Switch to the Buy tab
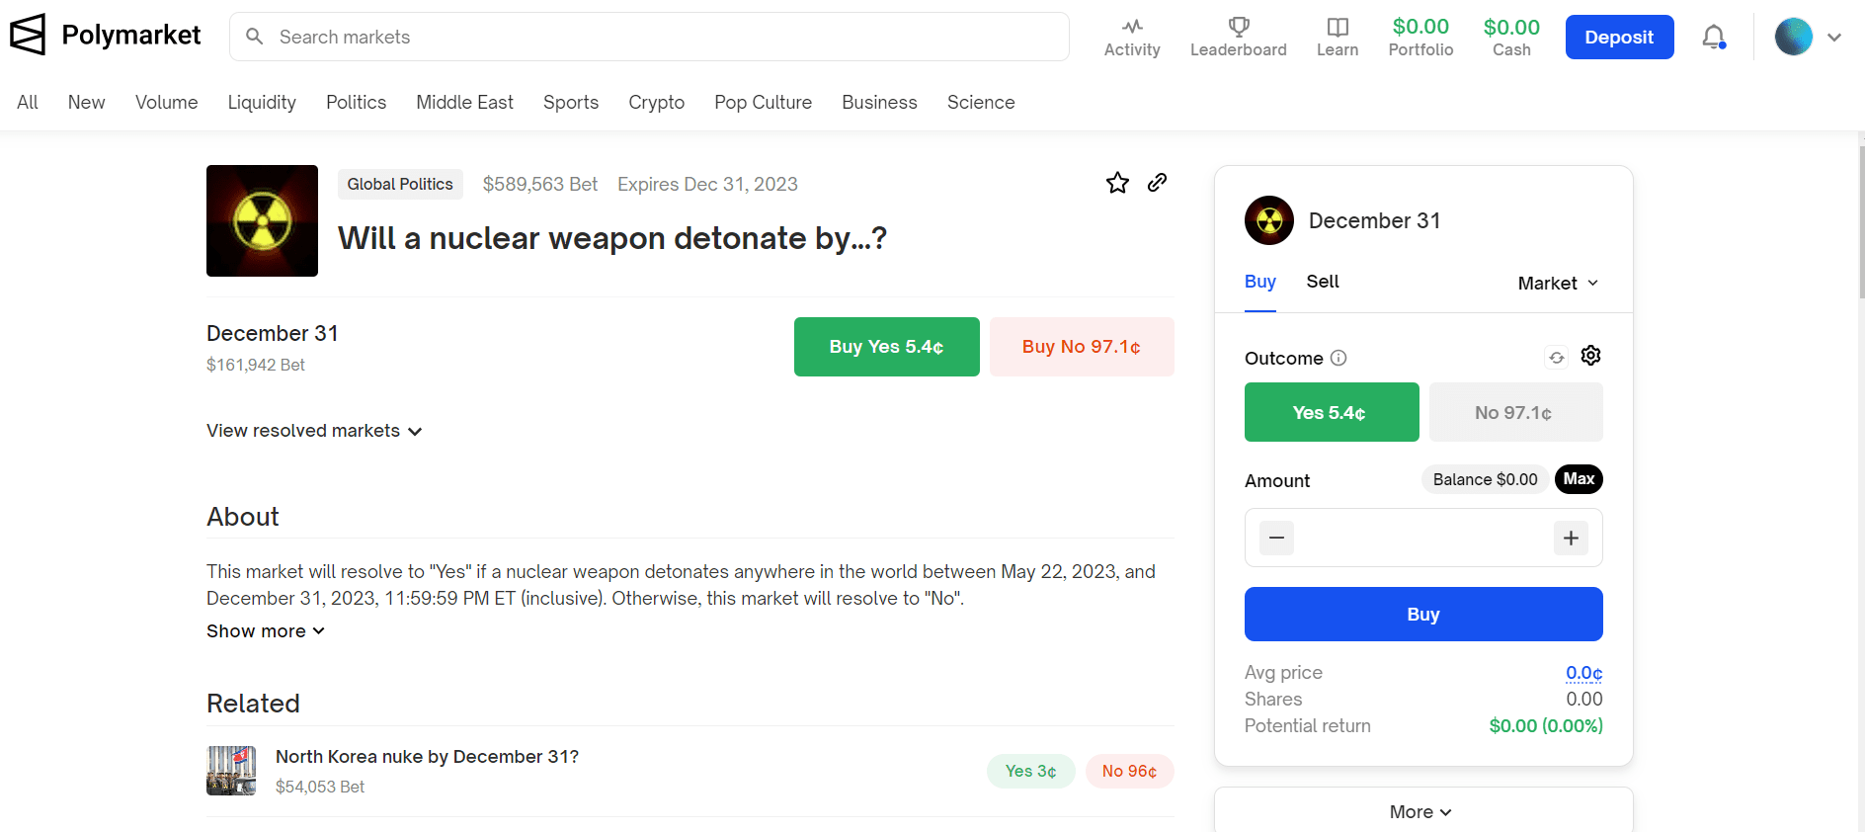1865x832 pixels. tap(1260, 282)
